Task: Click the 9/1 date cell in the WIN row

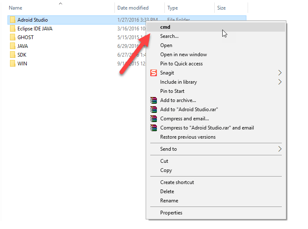Action: tap(132, 64)
